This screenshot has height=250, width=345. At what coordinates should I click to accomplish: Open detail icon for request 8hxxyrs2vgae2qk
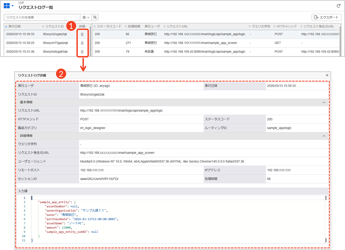pyautogui.click(x=82, y=34)
